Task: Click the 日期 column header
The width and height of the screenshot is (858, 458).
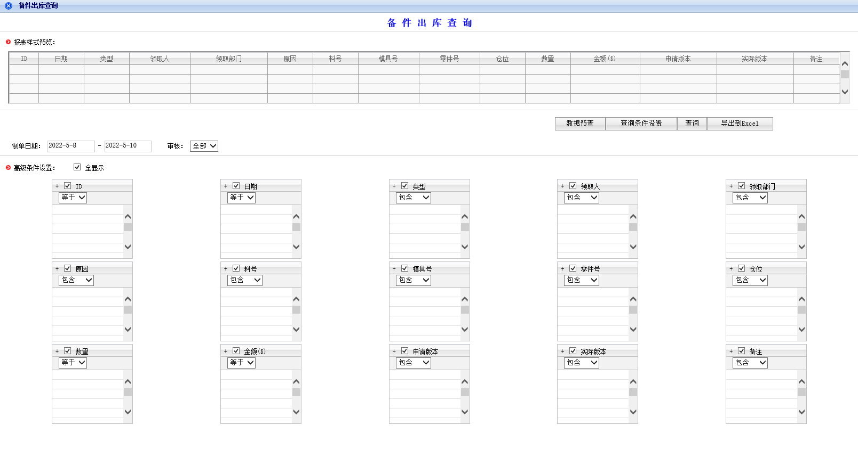Action: [61, 59]
